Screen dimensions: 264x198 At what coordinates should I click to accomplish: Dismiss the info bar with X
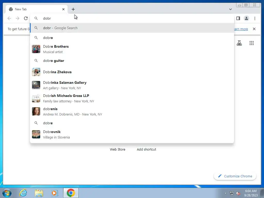tap(254, 29)
